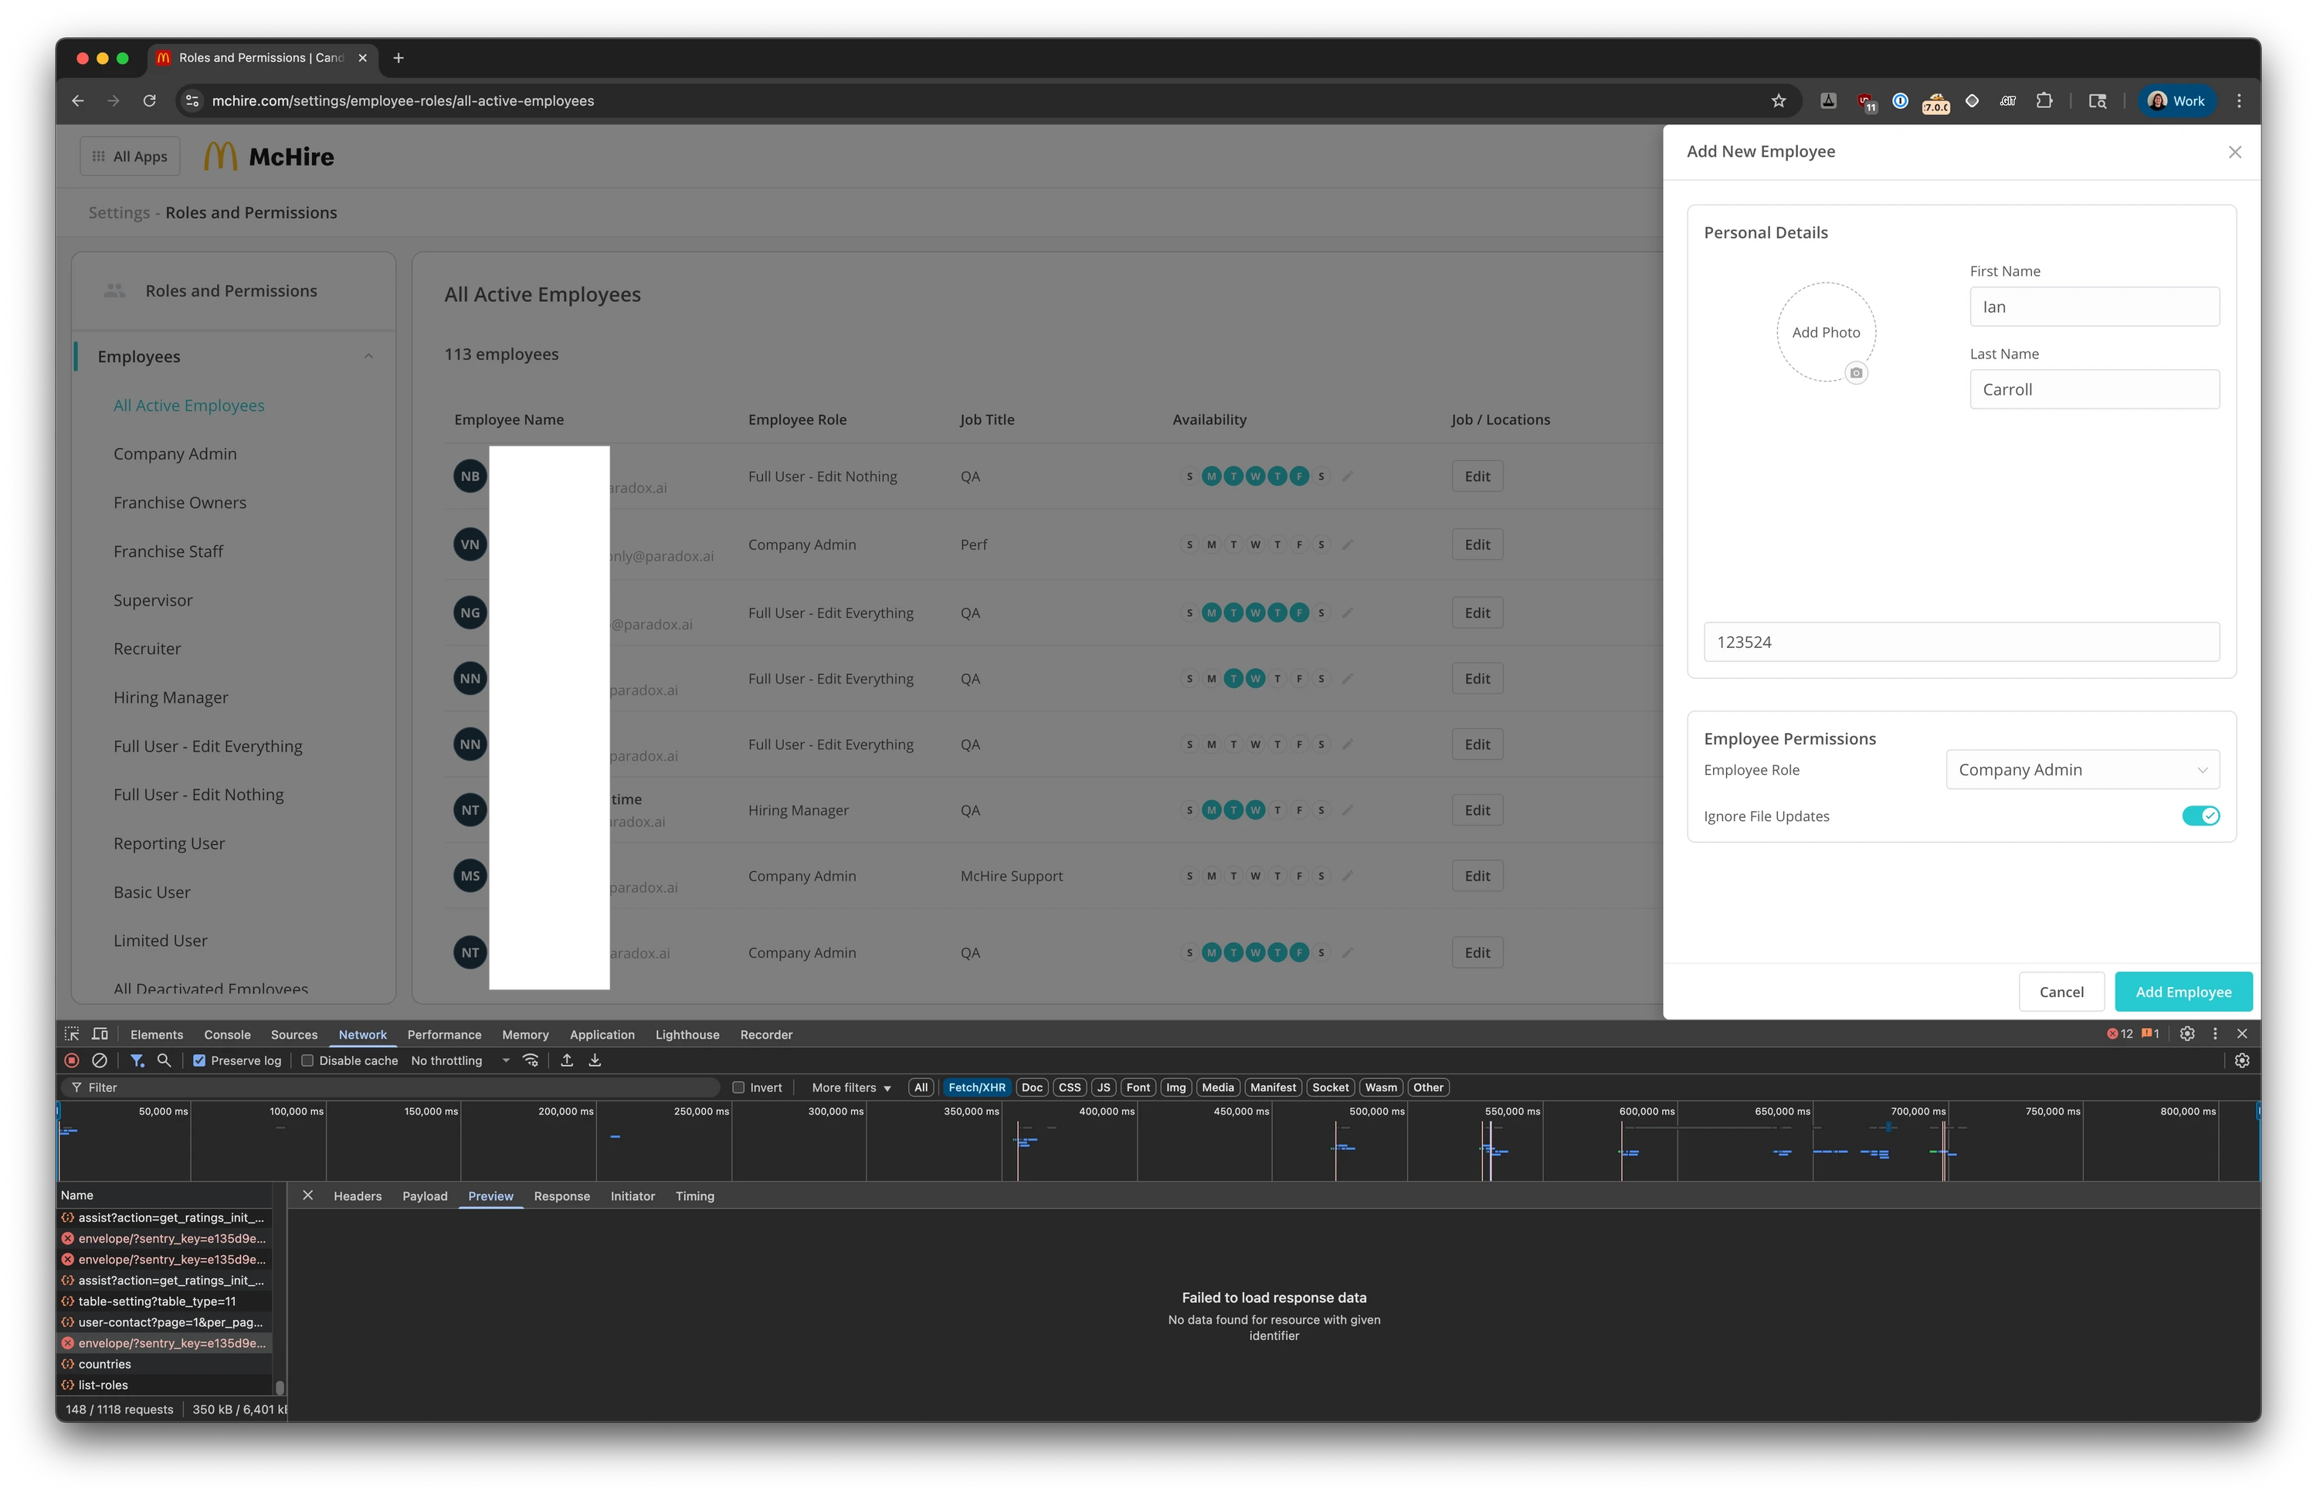Collapse the Employees sidebar section
This screenshot has width=2317, height=1496.
click(x=368, y=357)
